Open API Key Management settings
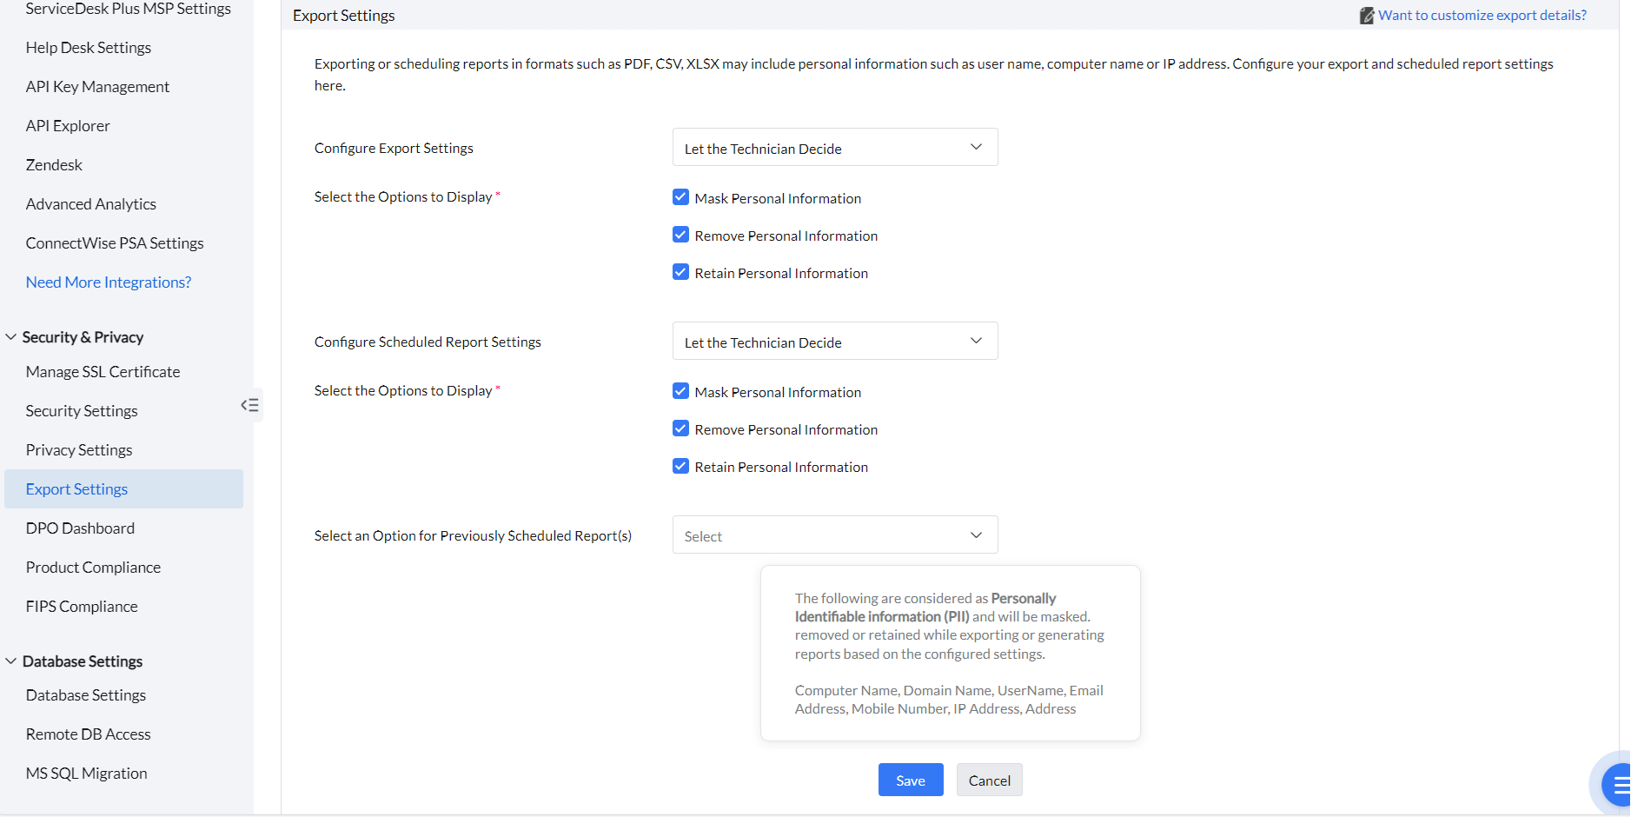 (x=97, y=87)
